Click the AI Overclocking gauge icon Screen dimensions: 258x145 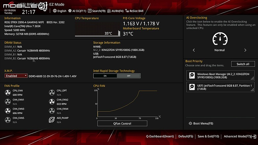coord(220,39)
